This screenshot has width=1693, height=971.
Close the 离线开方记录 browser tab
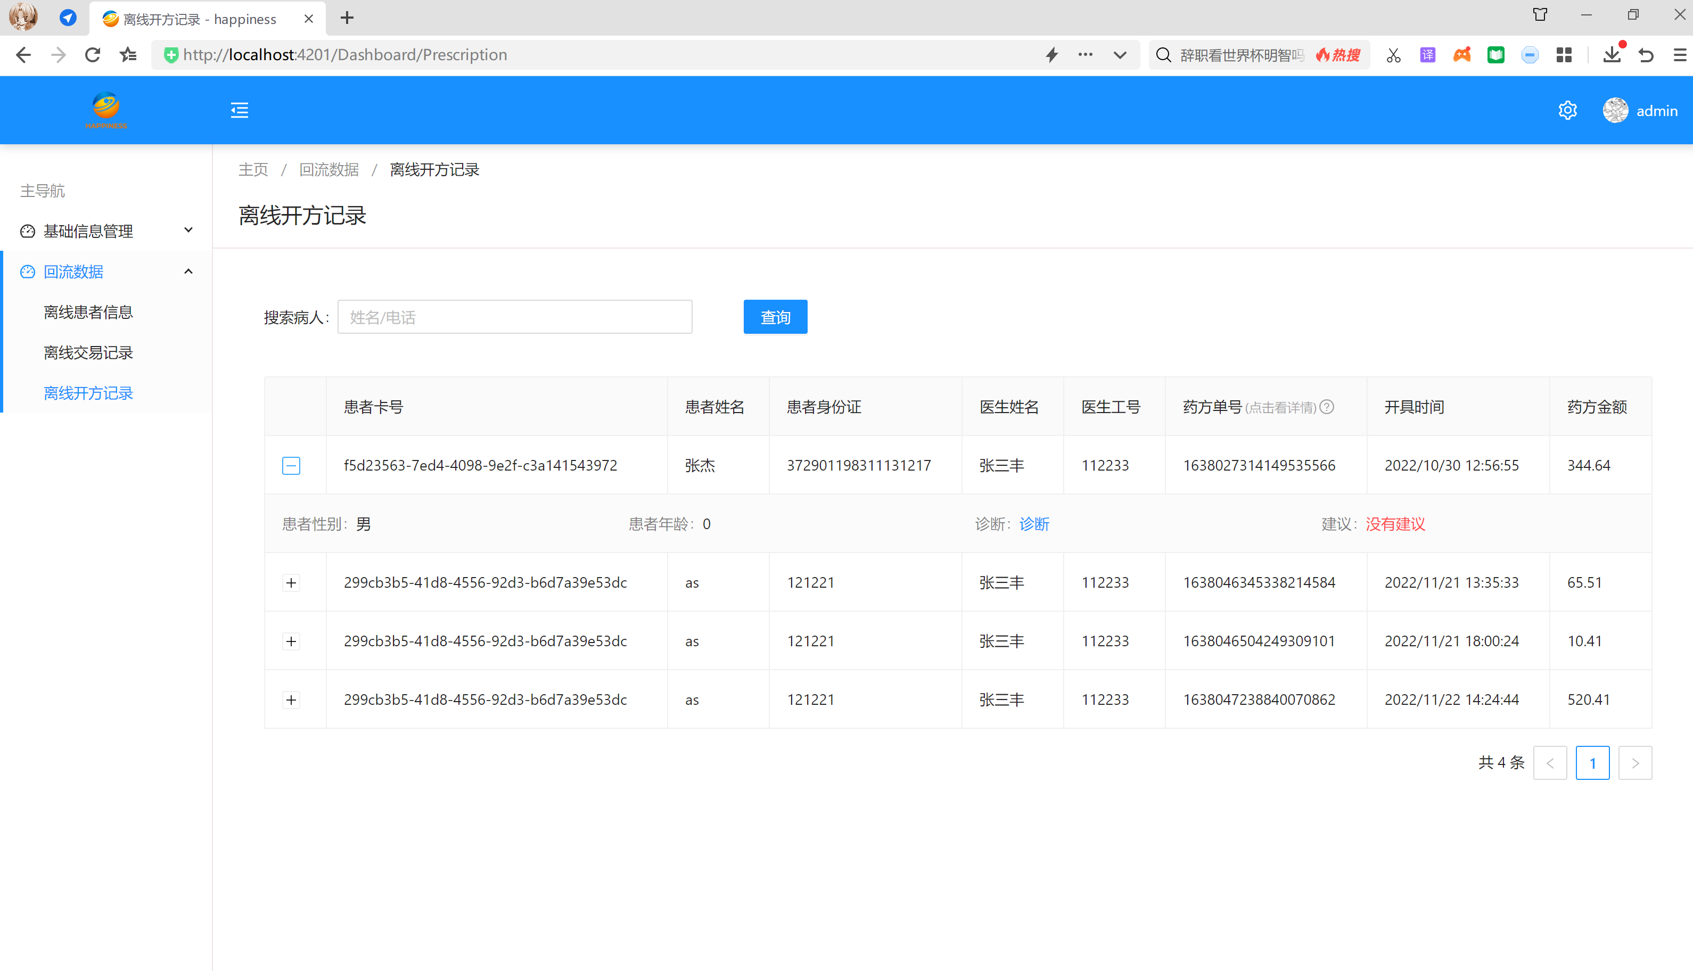pos(309,19)
